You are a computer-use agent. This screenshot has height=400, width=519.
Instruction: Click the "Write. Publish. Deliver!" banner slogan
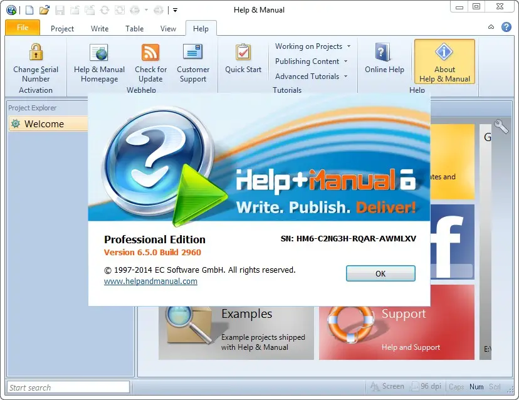[x=326, y=208]
